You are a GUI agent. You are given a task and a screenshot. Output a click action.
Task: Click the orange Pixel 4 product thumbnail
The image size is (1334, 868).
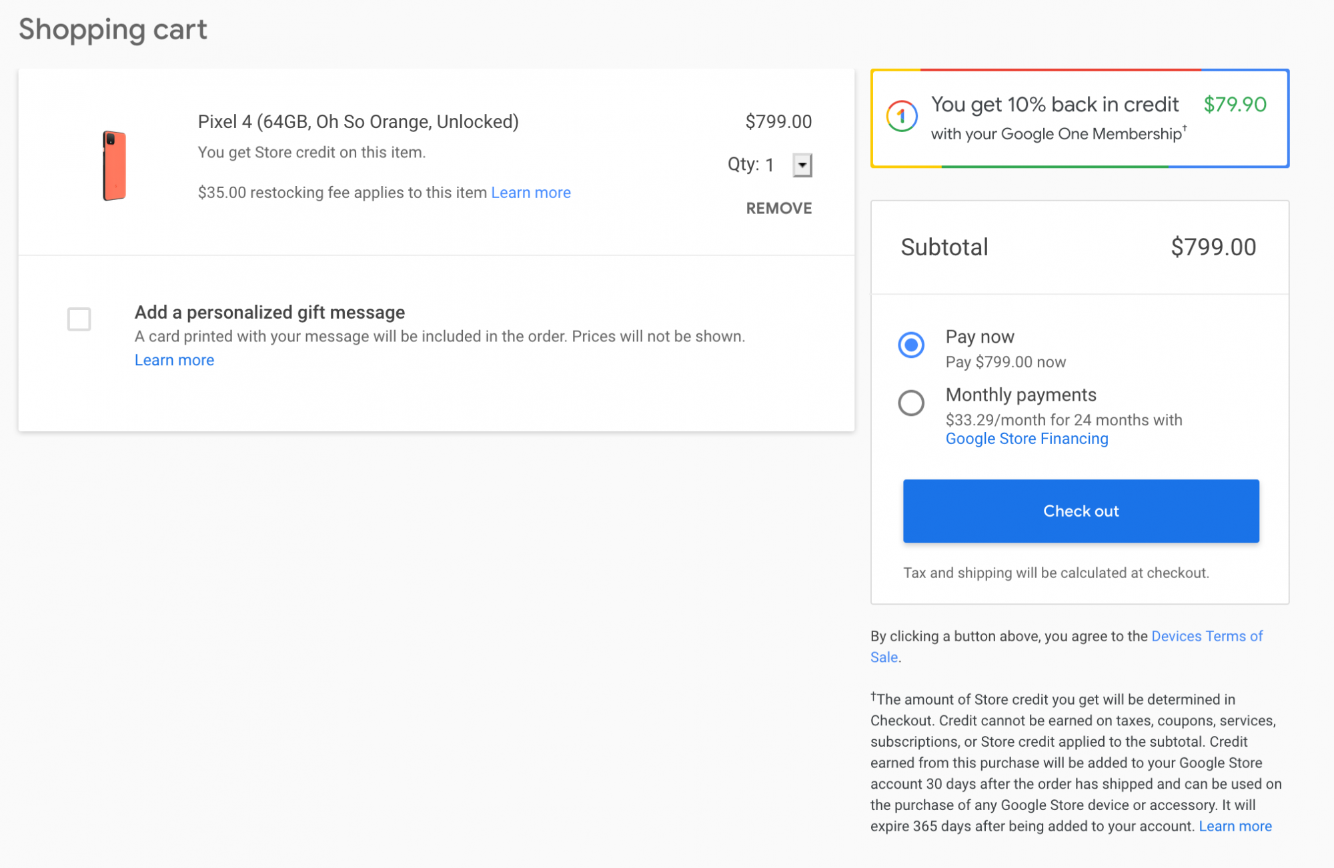click(114, 165)
